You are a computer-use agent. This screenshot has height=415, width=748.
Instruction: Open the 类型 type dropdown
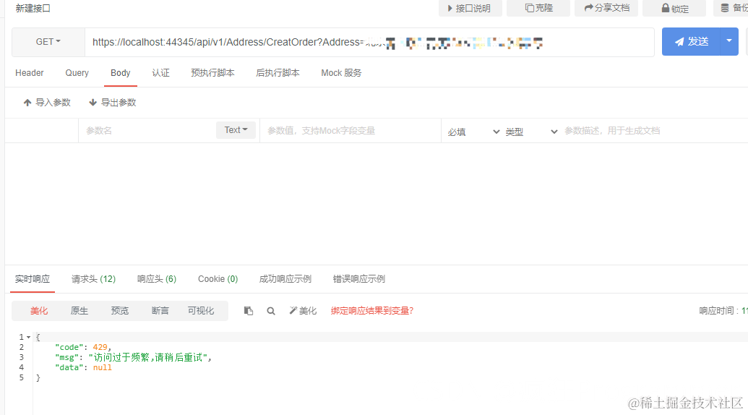click(x=531, y=132)
